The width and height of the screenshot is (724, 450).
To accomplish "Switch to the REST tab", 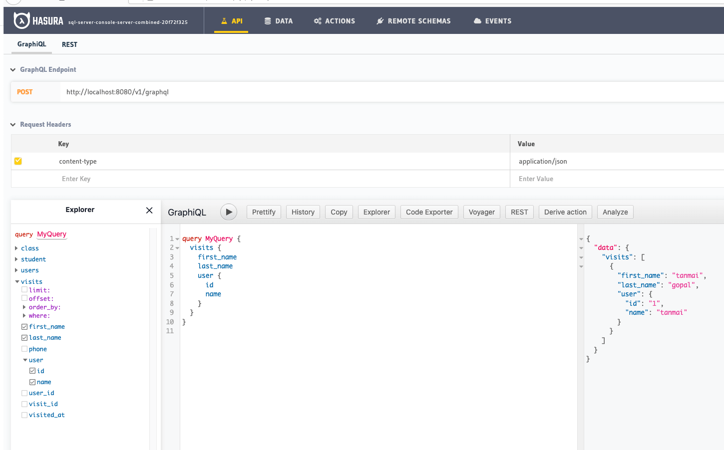I will 69,44.
